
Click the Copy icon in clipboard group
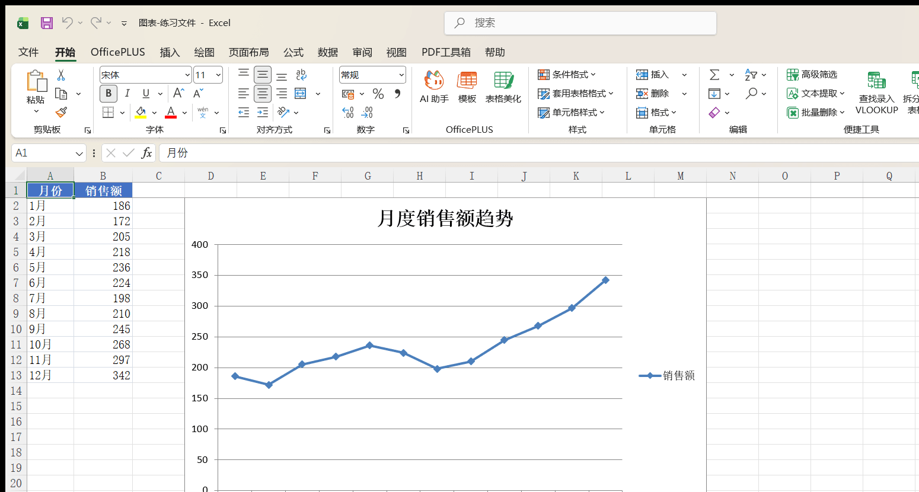(x=61, y=94)
